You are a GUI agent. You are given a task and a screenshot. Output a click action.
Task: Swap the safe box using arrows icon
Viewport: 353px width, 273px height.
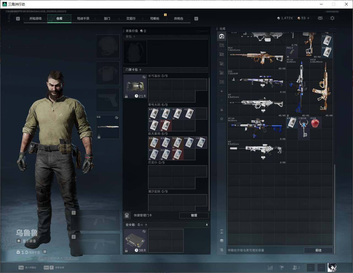coord(144,231)
